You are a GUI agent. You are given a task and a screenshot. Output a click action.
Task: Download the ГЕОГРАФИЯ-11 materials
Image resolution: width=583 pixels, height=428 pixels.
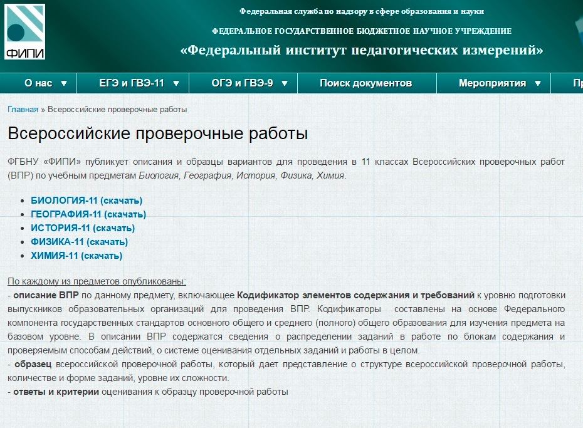[x=88, y=214]
